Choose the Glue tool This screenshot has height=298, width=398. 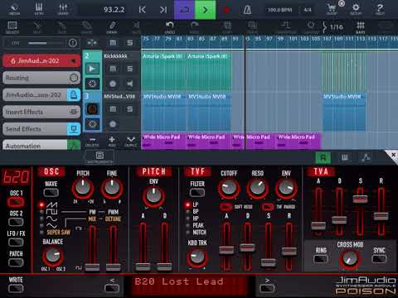61,27
